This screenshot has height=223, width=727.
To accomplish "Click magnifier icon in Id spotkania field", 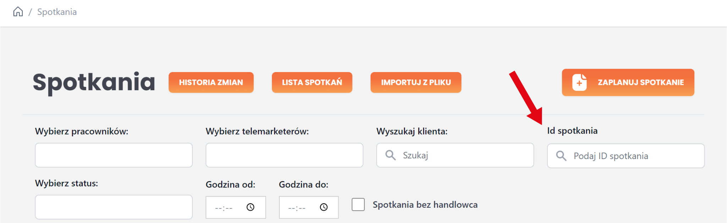I will tap(561, 156).
